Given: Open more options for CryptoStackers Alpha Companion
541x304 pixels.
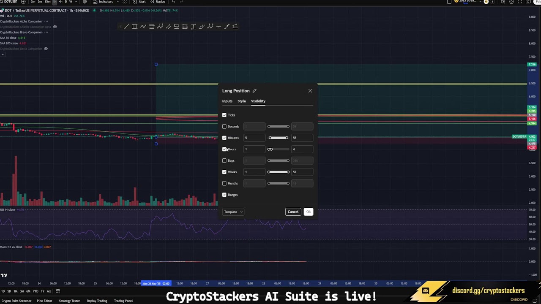Looking at the screenshot, I should point(46,21).
